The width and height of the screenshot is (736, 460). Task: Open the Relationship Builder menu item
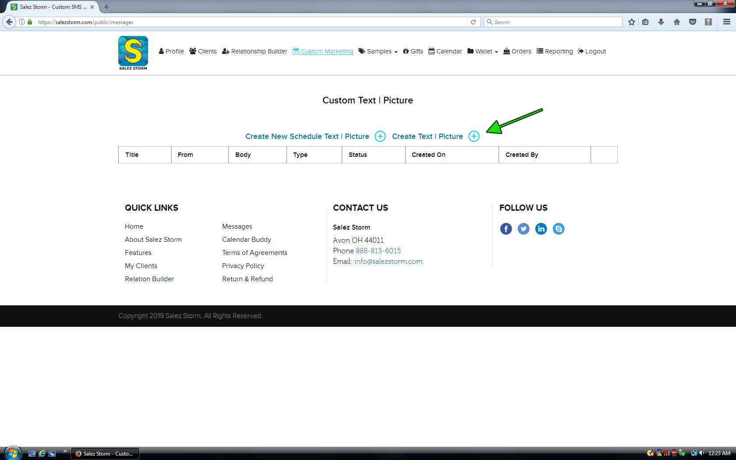(255, 51)
